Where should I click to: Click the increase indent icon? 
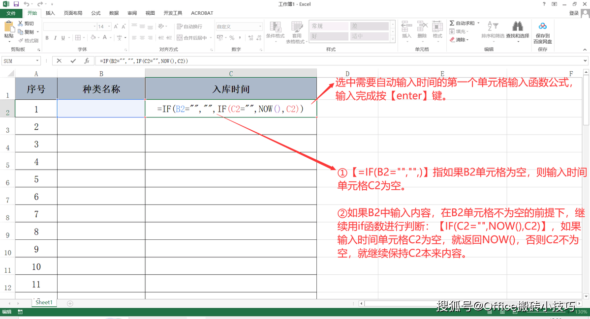pyautogui.click(x=169, y=37)
